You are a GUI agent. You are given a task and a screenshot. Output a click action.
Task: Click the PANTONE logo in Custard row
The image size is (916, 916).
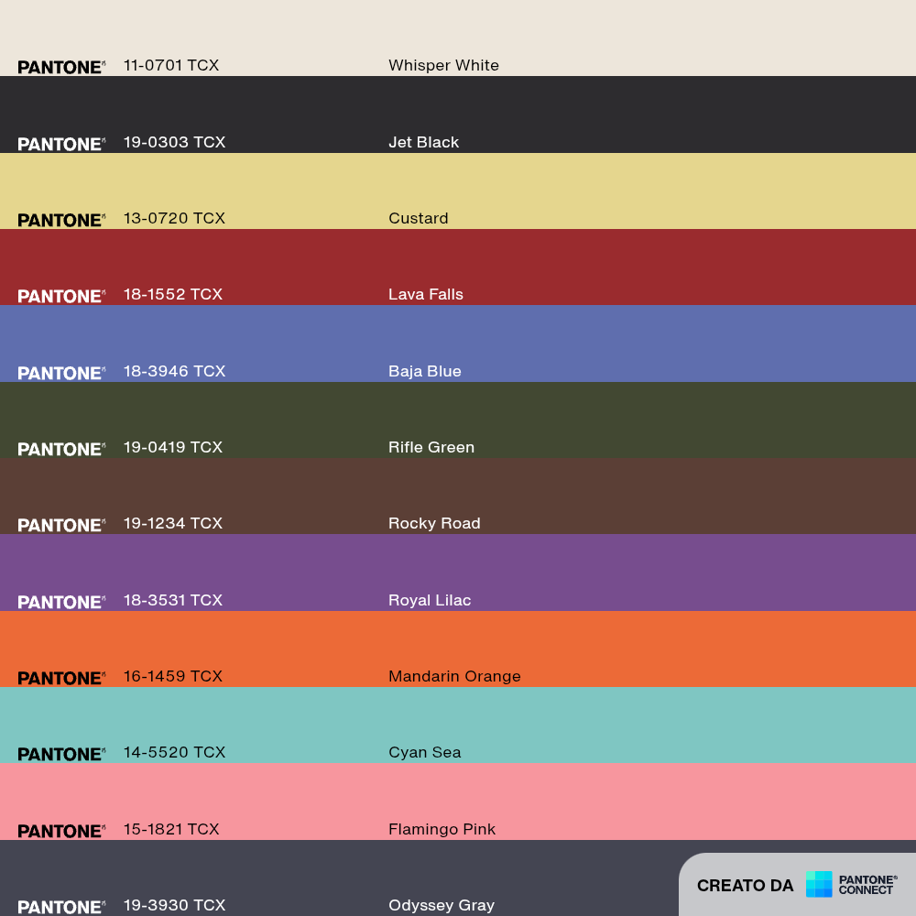click(x=61, y=220)
